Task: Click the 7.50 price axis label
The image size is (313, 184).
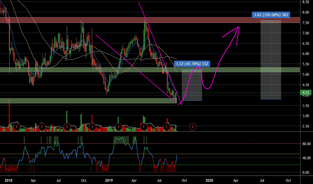Action: 306,23
